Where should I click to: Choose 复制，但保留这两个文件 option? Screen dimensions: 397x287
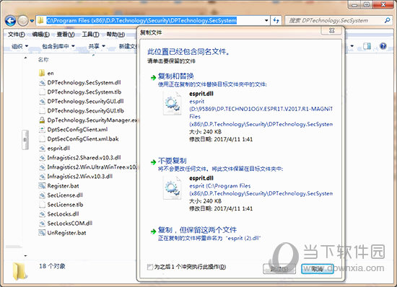(197, 230)
